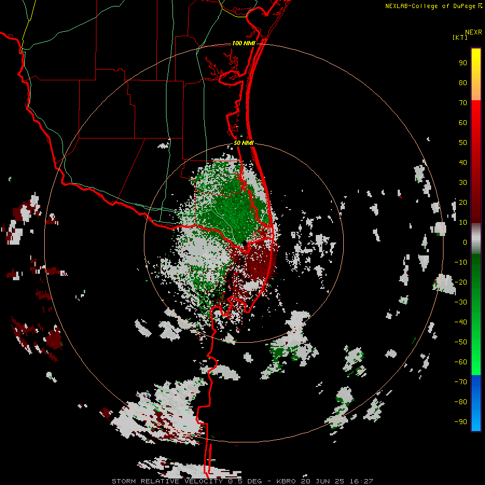
Task: Click the -20 value on the velocity scale
Action: [x=461, y=282]
